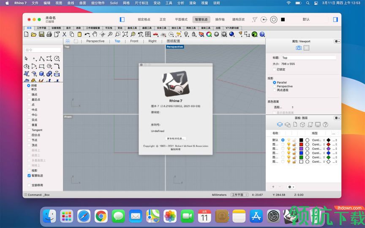365x228 pixels.
Task: Enable the 中点 osnap checkbox
Action: point(29,110)
